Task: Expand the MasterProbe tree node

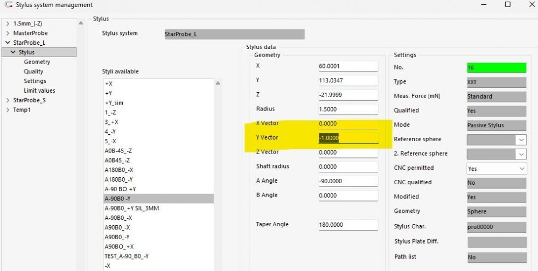Action: coord(7,33)
